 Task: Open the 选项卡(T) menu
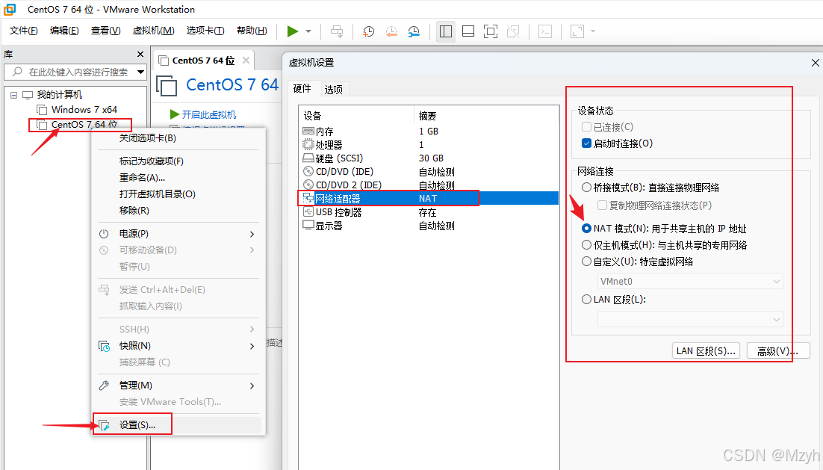click(x=205, y=31)
